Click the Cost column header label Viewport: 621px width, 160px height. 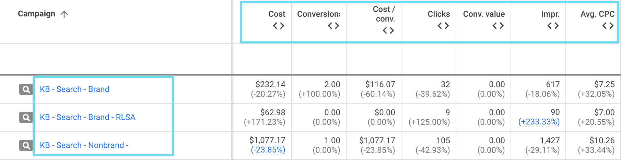[277, 14]
